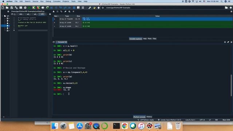233x131 pixels.
Task: Open the Projects menu
Action: [x=66, y=1]
